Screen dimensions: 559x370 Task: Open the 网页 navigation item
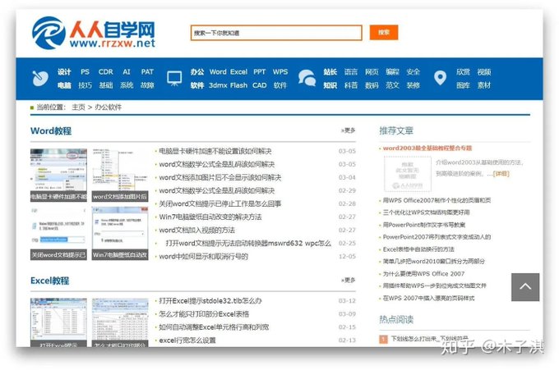pos(372,72)
